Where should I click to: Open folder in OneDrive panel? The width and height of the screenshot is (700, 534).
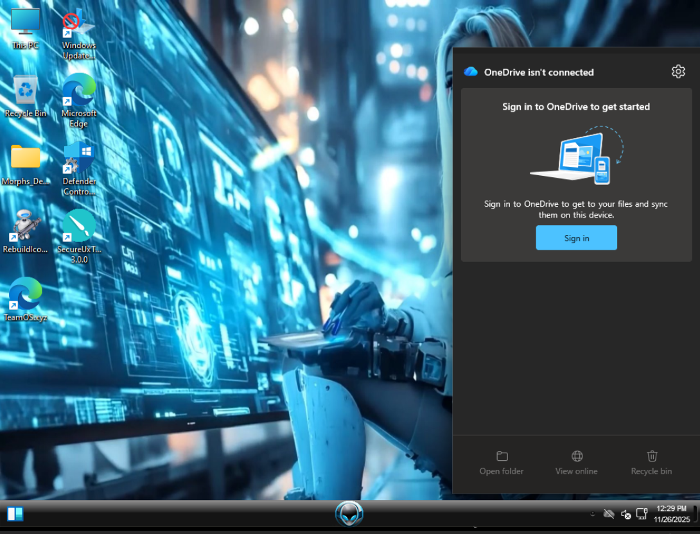[x=502, y=462]
